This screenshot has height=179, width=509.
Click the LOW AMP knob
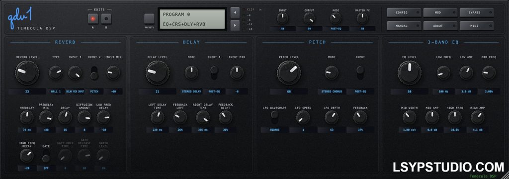click(x=466, y=73)
